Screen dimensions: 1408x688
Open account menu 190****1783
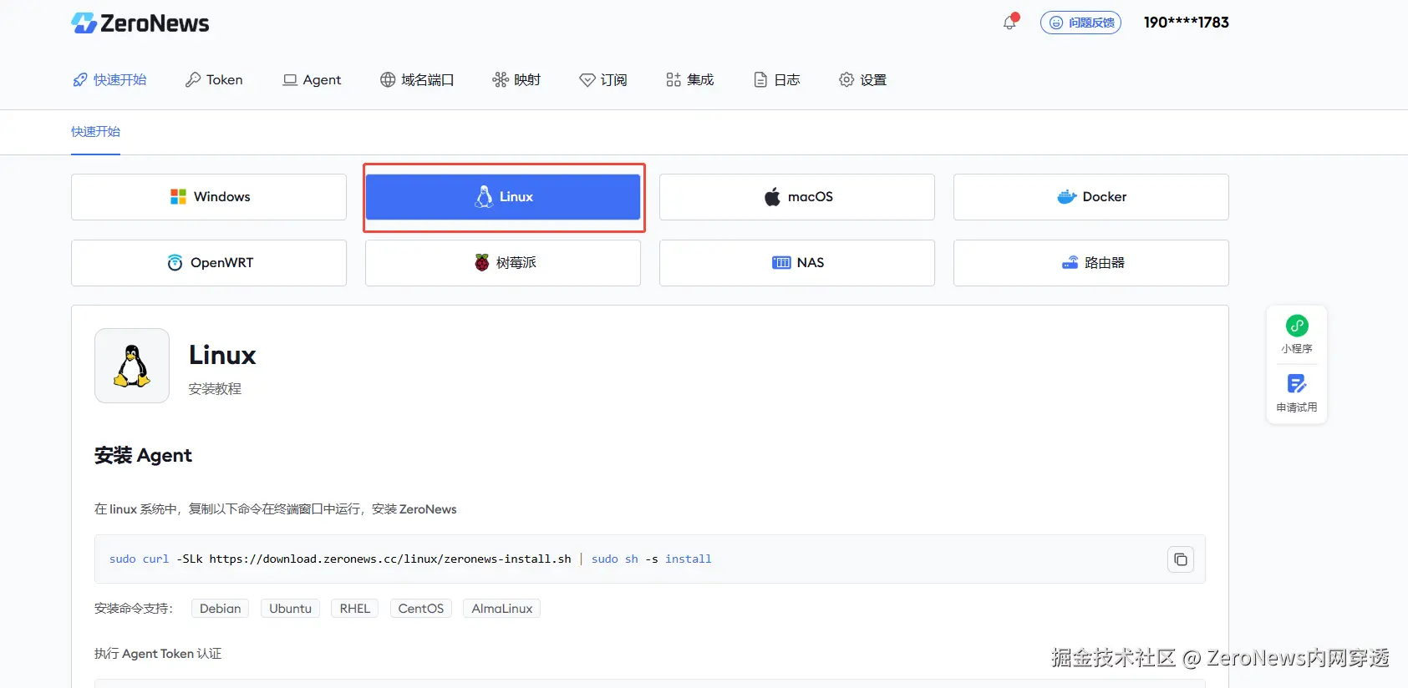click(x=1186, y=23)
